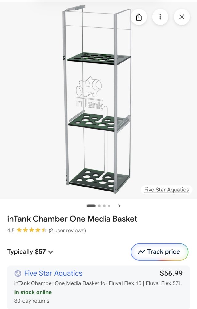Advance to the next product image arrow
Viewport: 197px width, 309px height.
119,206
